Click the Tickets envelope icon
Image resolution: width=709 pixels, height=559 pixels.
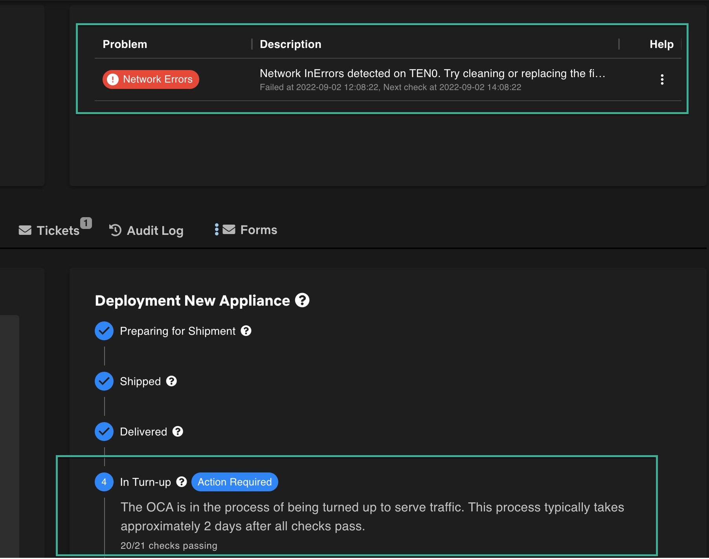25,230
